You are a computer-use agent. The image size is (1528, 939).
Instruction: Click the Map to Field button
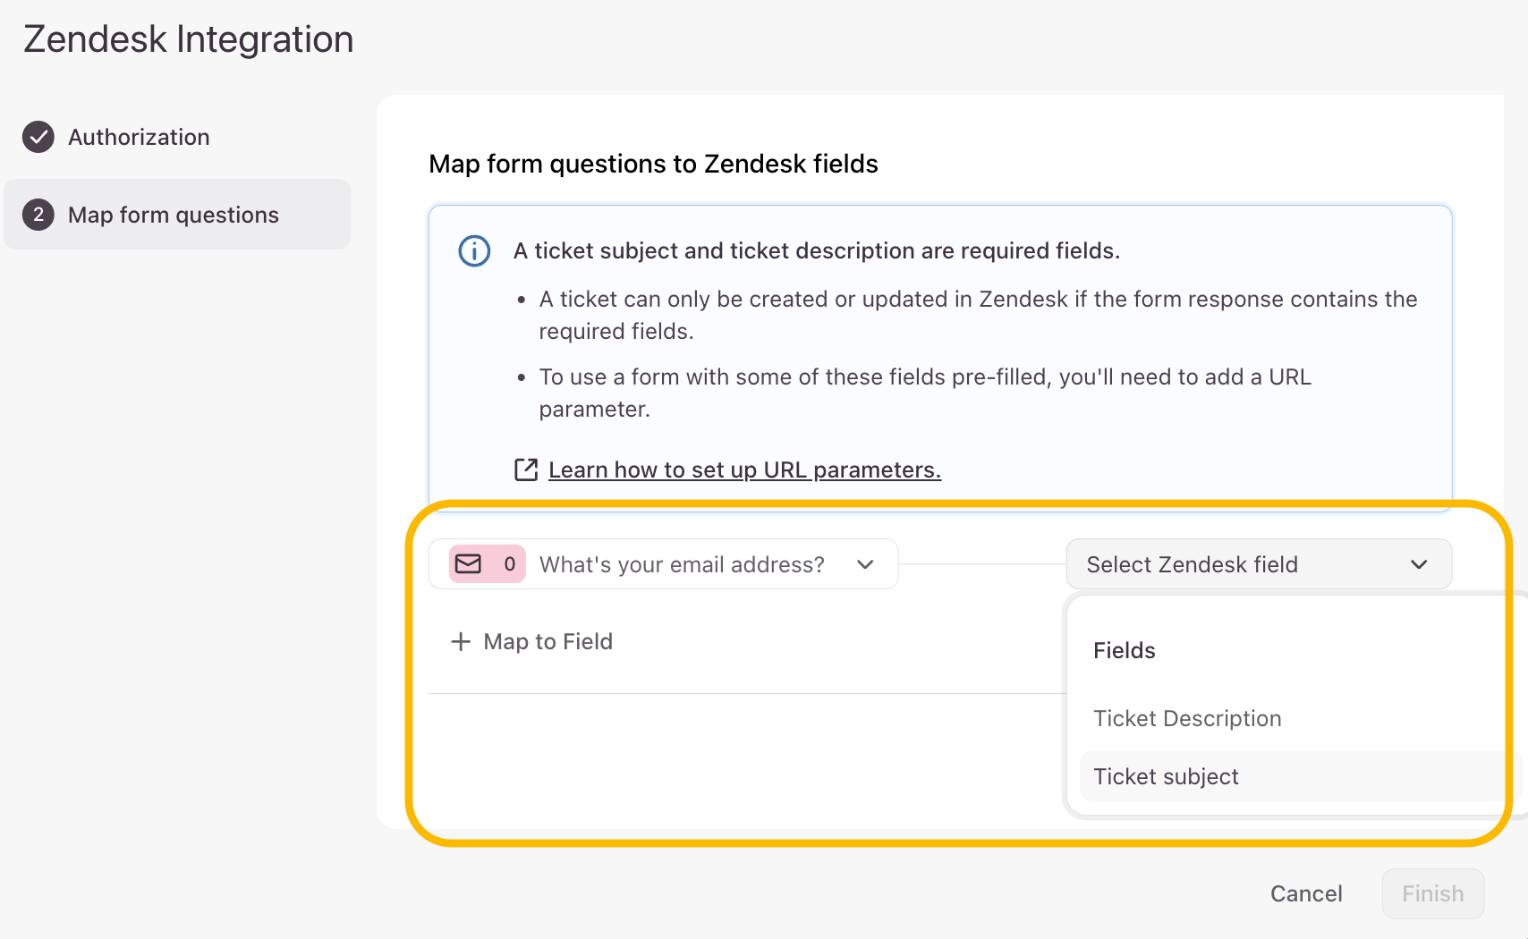(x=548, y=641)
